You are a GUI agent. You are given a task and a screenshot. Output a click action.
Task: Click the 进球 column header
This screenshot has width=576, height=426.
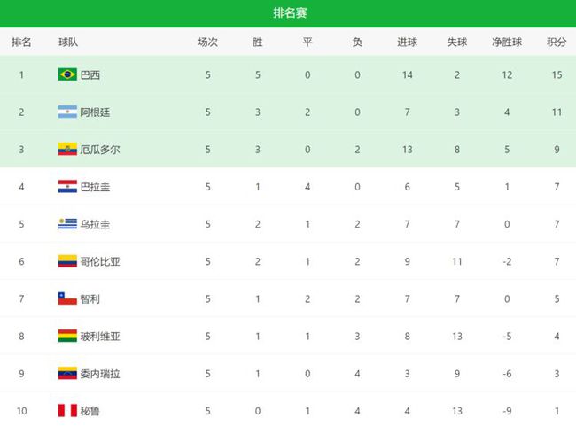coord(408,42)
